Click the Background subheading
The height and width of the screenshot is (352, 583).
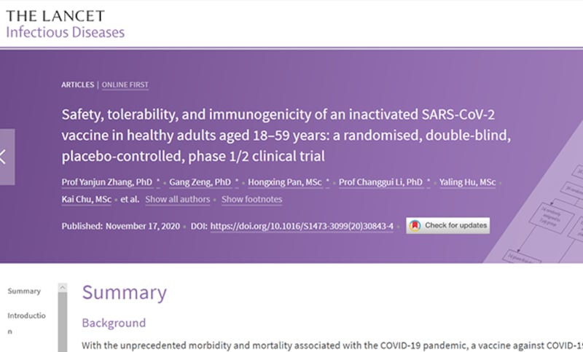click(x=114, y=323)
